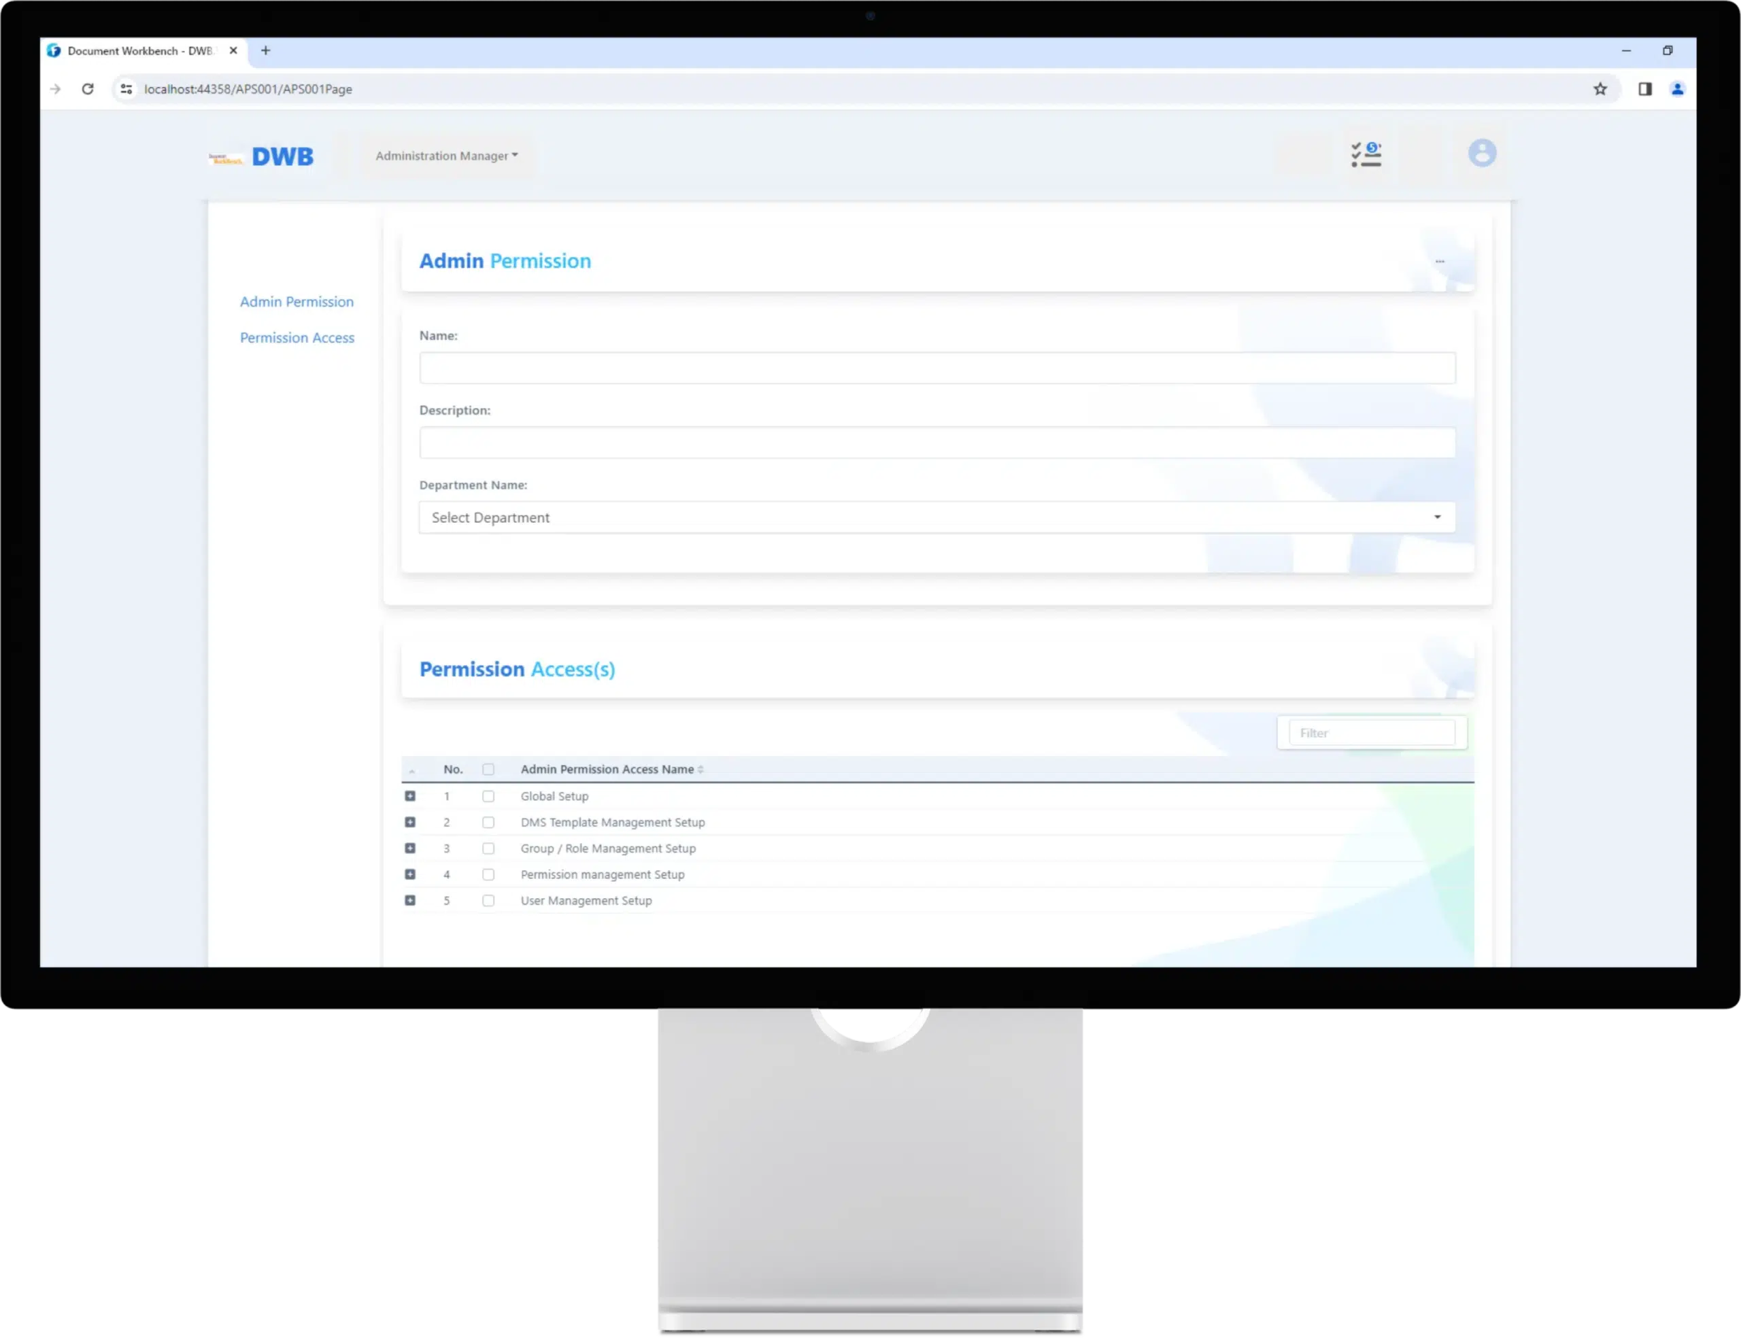Image resolution: width=1741 pixels, height=1338 pixels.
Task: Click the Filter search box
Action: click(x=1372, y=734)
